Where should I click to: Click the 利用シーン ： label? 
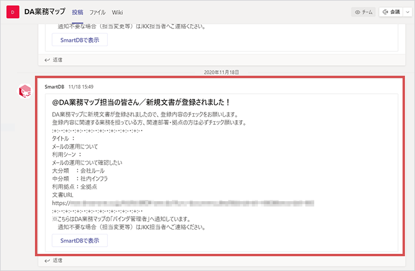pos(67,154)
